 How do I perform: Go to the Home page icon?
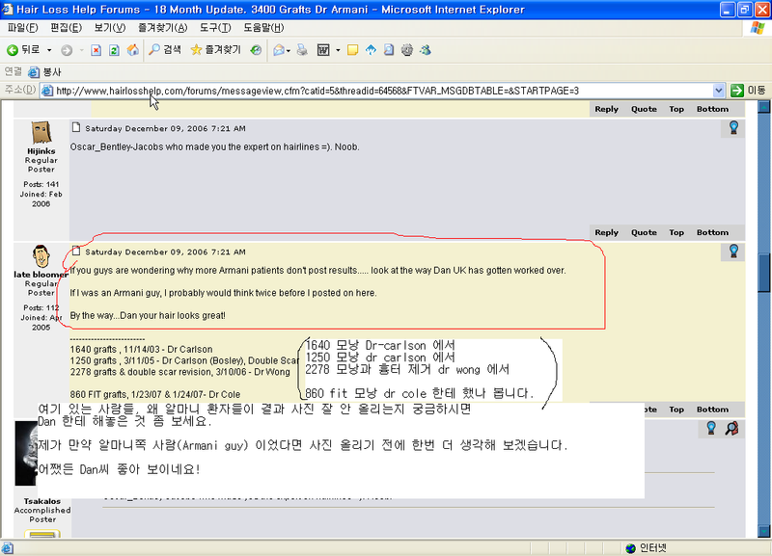pyautogui.click(x=133, y=50)
